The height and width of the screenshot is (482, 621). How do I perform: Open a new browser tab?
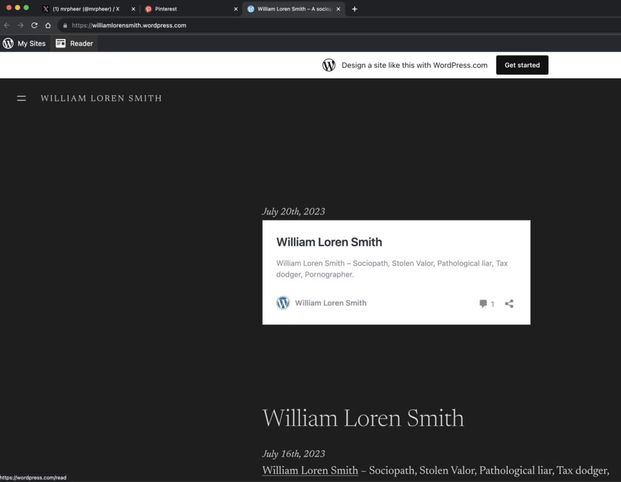[354, 8]
